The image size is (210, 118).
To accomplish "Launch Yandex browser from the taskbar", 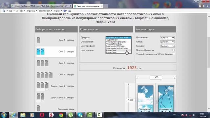I will (x=51, y=115).
